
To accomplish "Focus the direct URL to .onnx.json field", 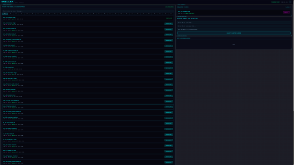I will (234, 26).
